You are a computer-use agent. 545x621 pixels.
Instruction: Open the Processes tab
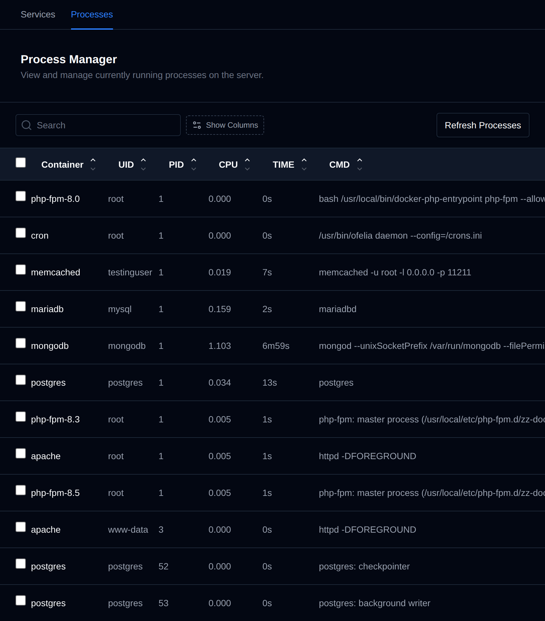(92, 15)
